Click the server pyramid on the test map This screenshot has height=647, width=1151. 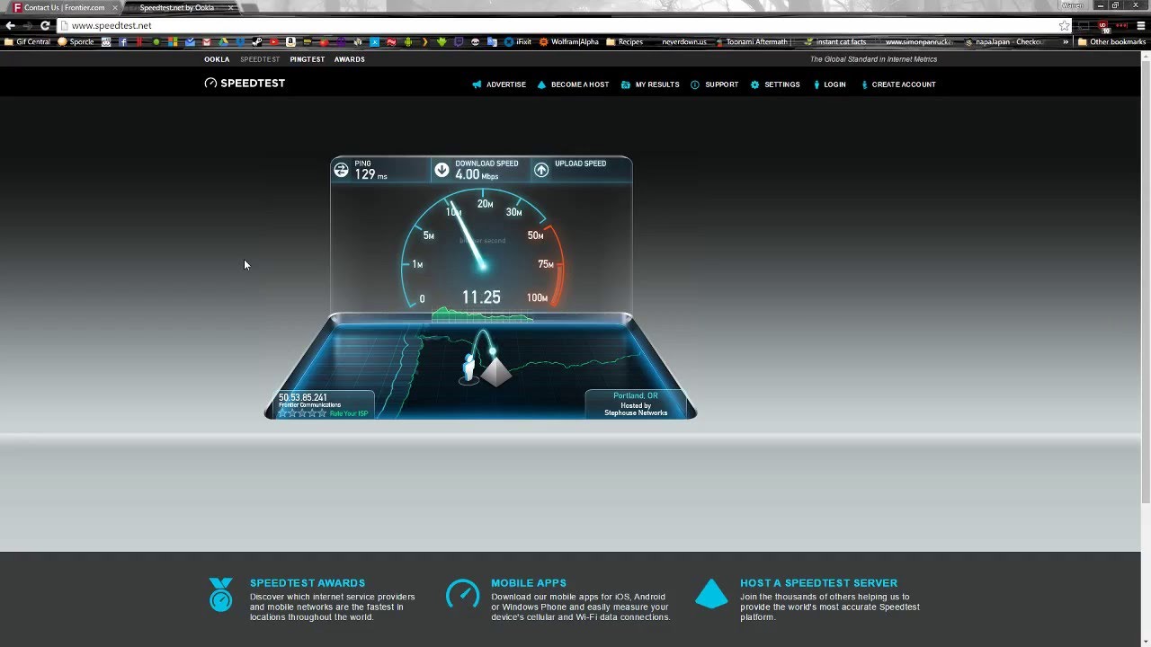[x=496, y=370]
